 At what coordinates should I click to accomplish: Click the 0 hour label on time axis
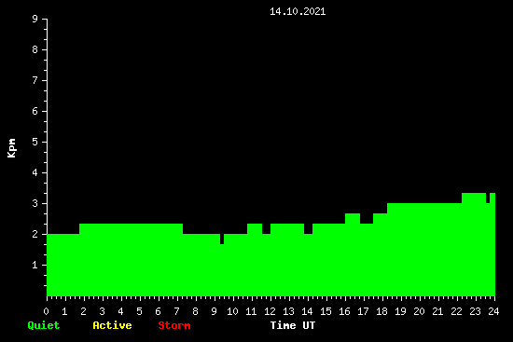coord(46,311)
